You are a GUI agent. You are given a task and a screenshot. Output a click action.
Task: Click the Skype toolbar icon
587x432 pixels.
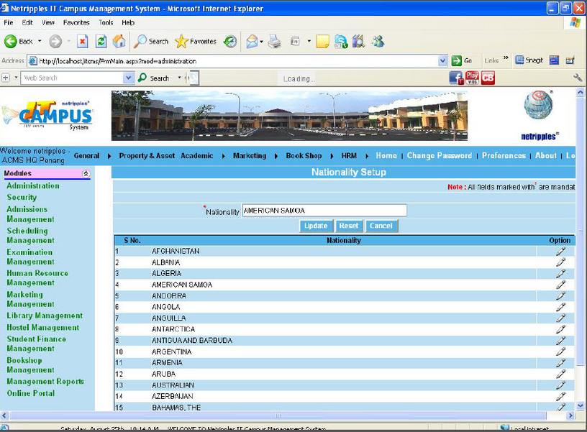(x=341, y=41)
